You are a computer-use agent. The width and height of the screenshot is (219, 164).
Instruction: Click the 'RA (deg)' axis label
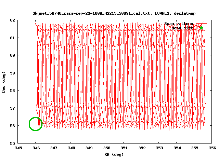pyautogui.click(x=114, y=154)
